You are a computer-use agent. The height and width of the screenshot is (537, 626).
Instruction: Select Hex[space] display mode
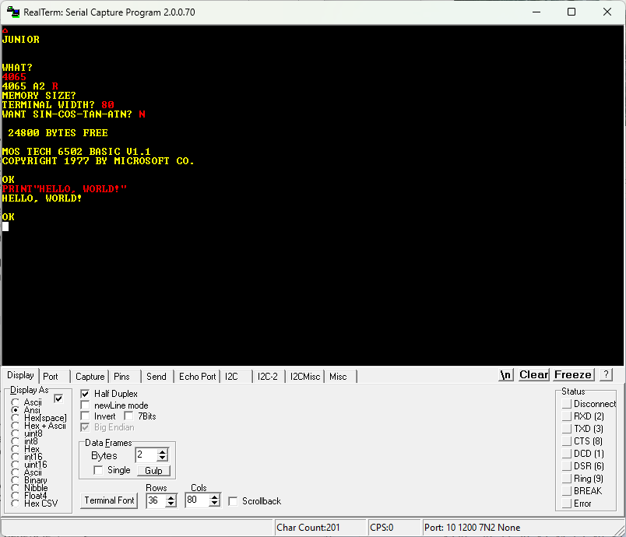(x=15, y=418)
